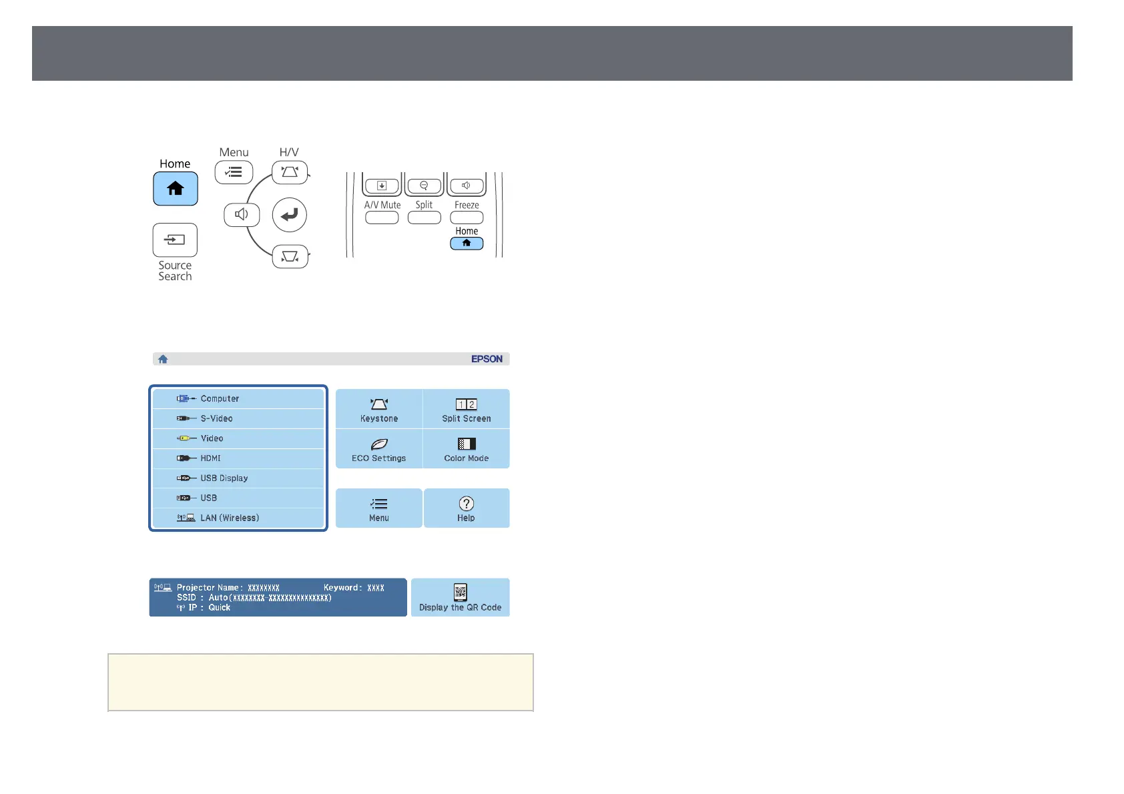Click the H/V keystone up button

[290, 172]
